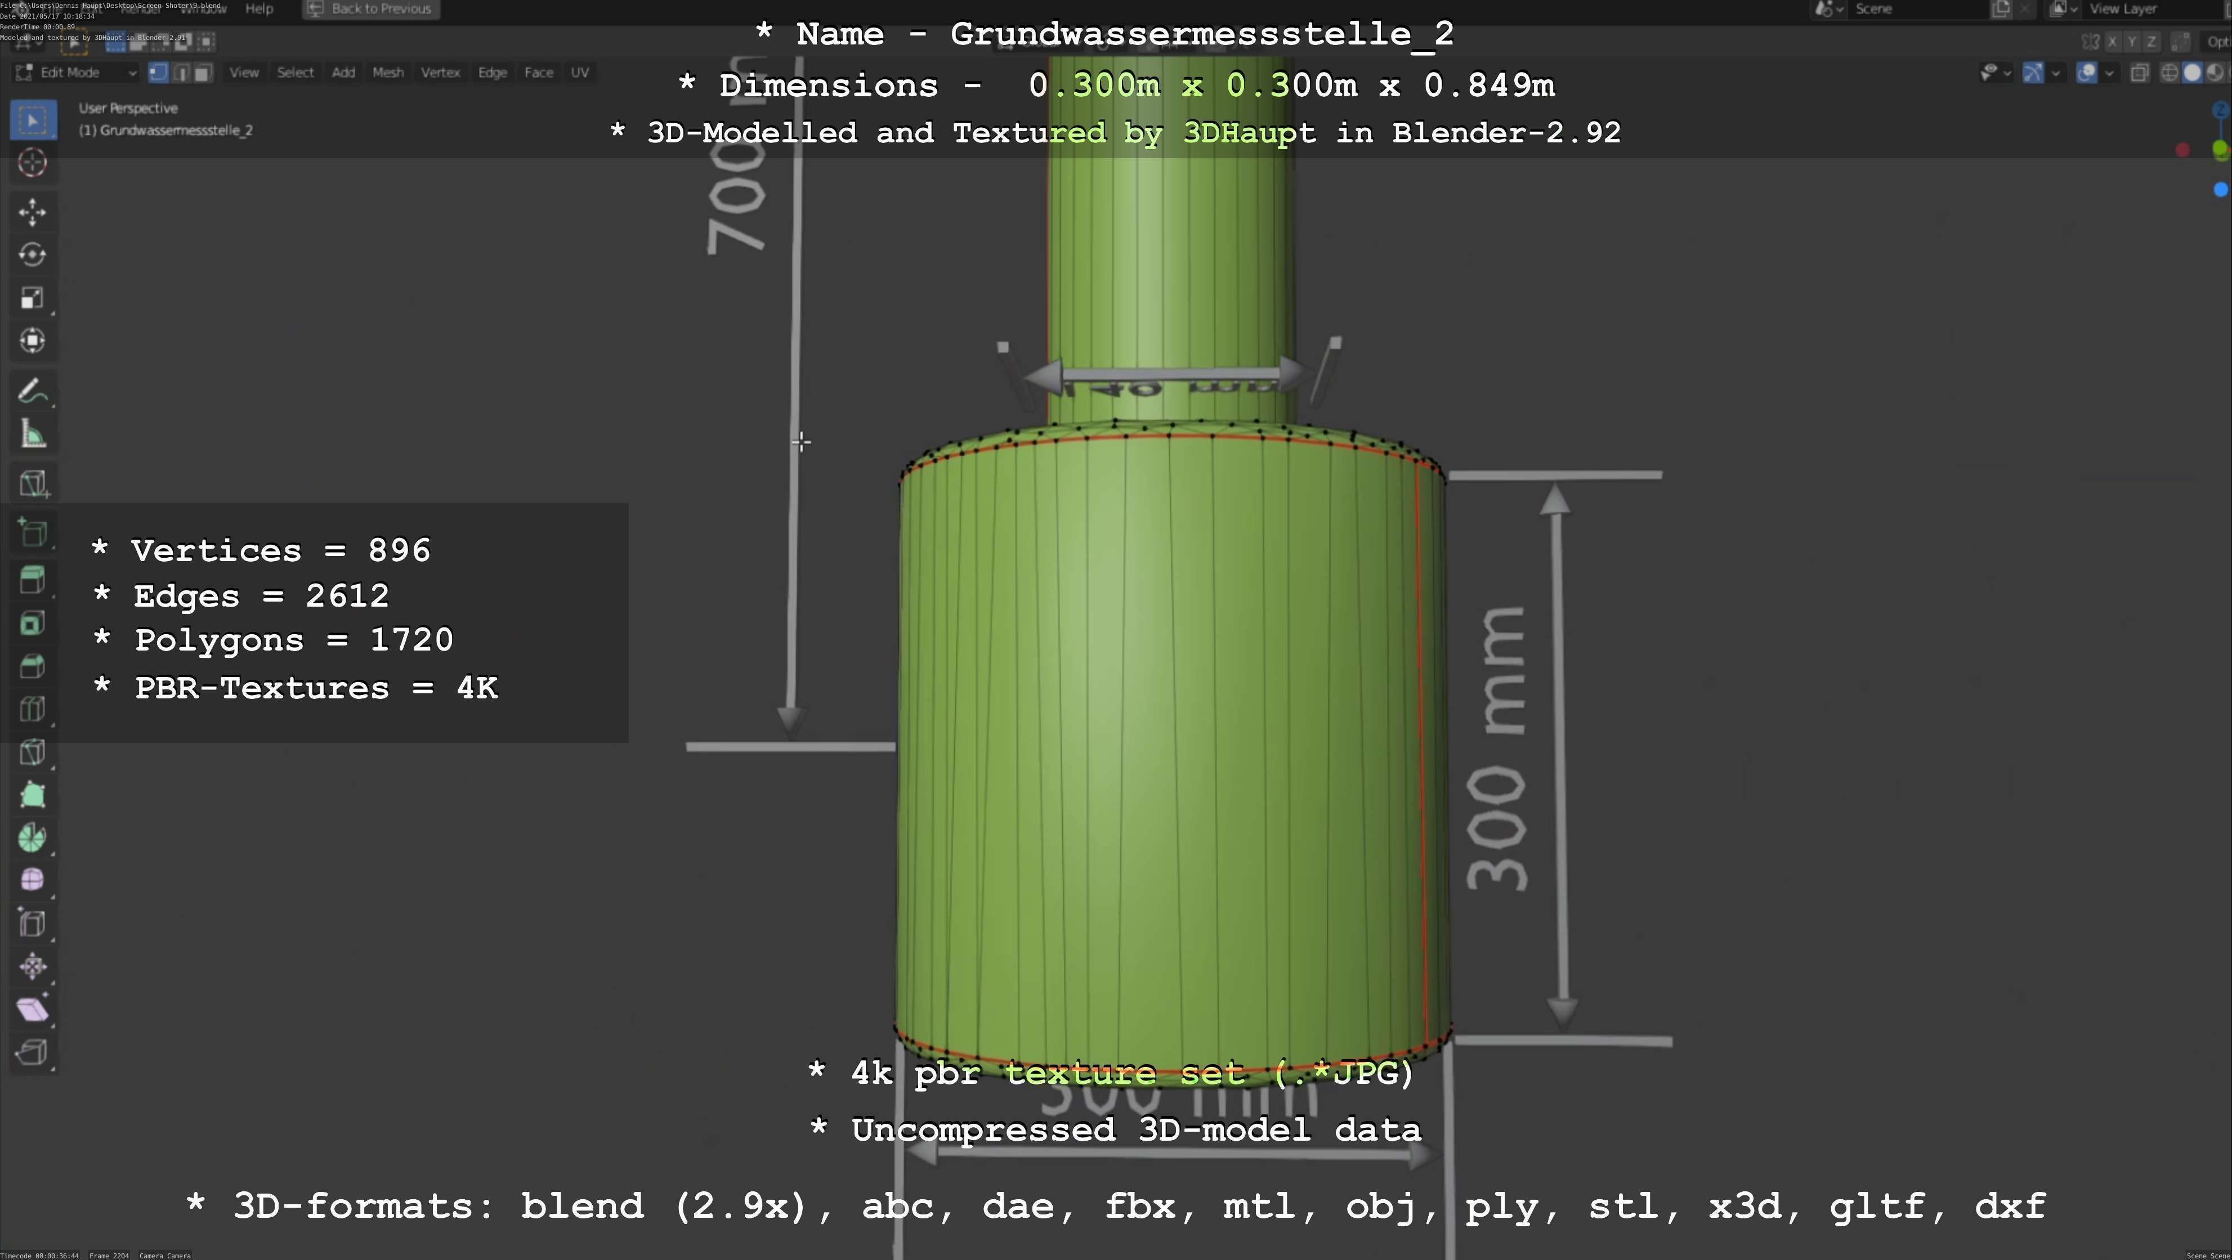The width and height of the screenshot is (2232, 1260).
Task: Activate the Shrink/Fatten tool
Action: coord(33,966)
